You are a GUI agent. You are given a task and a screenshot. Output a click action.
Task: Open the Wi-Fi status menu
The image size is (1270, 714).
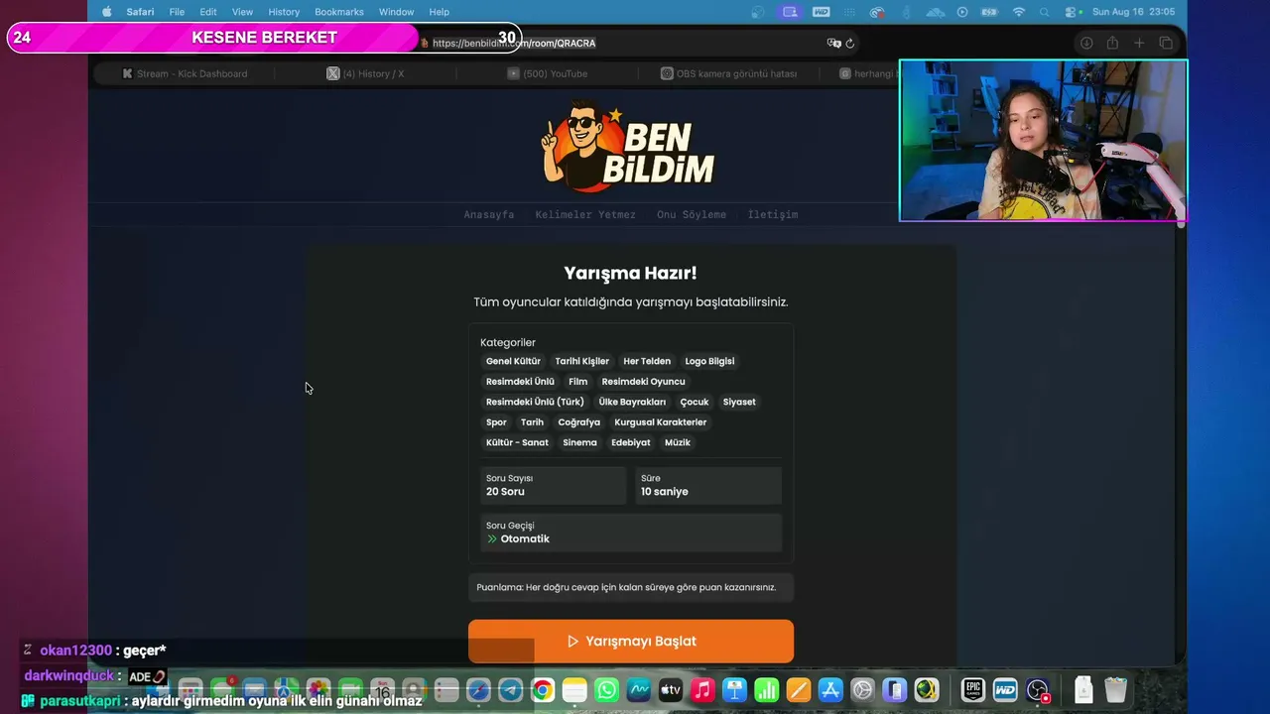point(1018,12)
